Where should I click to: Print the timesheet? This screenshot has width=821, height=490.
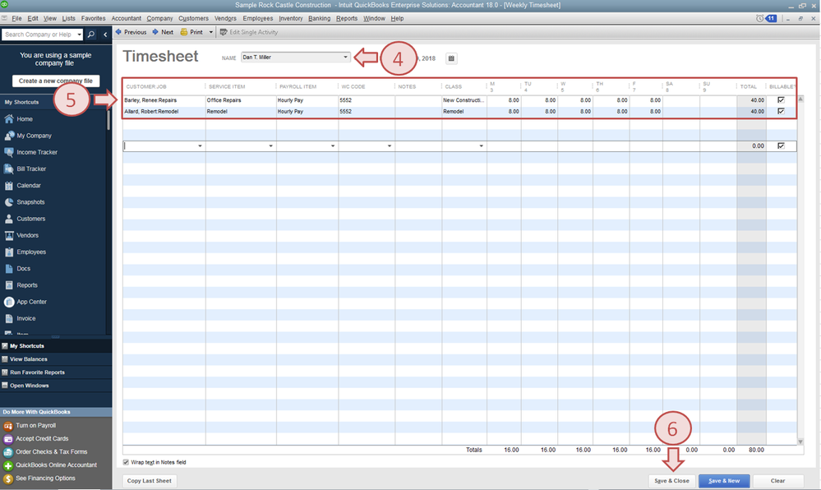191,32
